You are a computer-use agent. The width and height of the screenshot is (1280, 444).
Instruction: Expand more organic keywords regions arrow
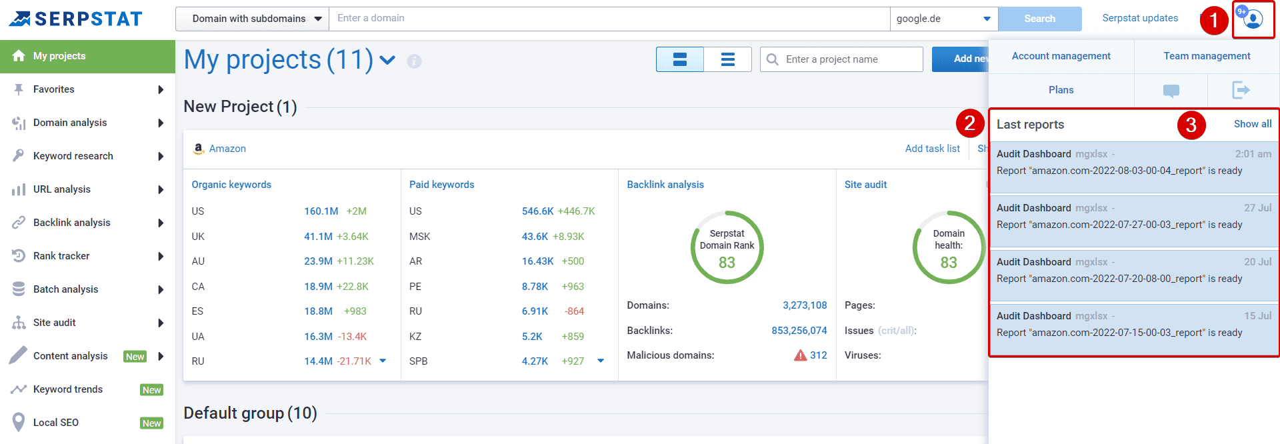(383, 361)
